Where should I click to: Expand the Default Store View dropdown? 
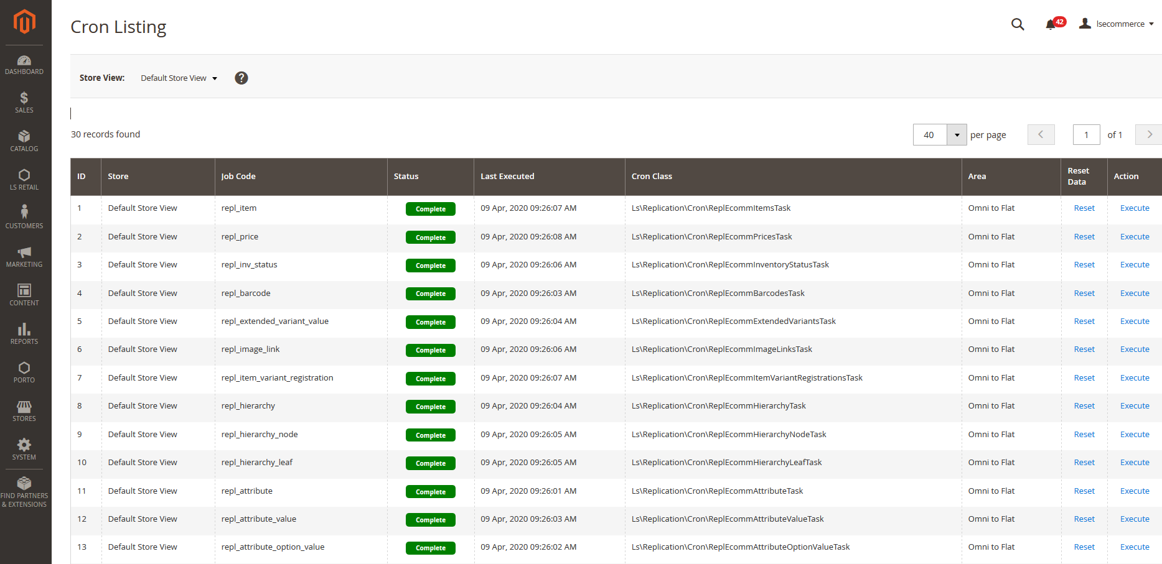click(179, 78)
